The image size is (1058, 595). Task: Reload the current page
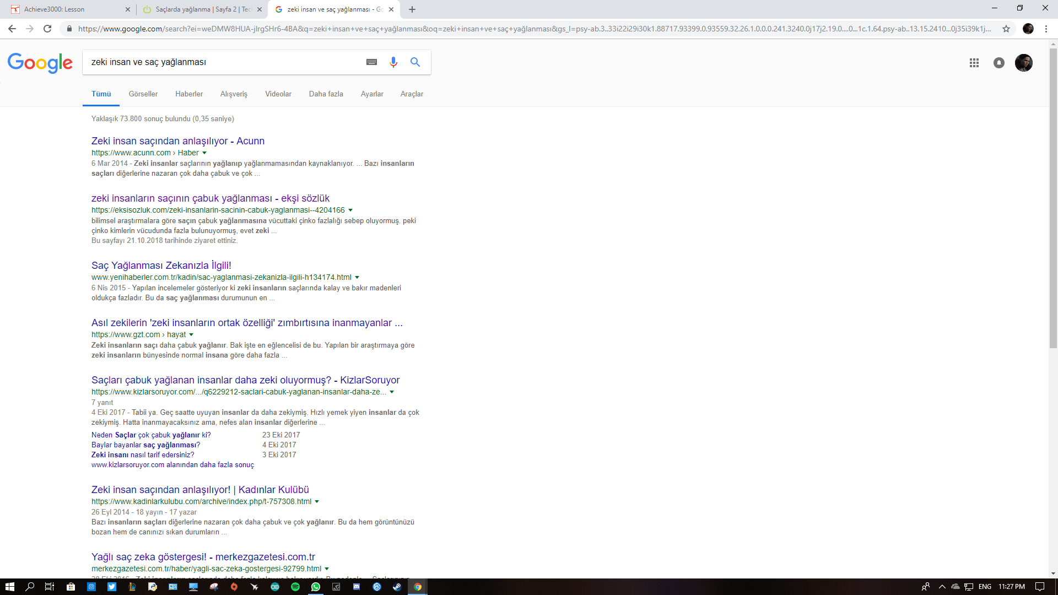point(47,29)
